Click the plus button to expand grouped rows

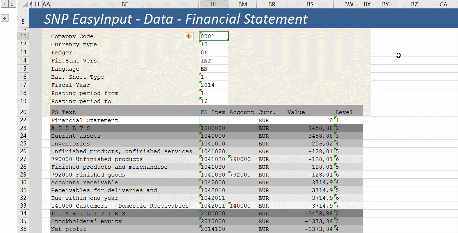coord(5,18)
